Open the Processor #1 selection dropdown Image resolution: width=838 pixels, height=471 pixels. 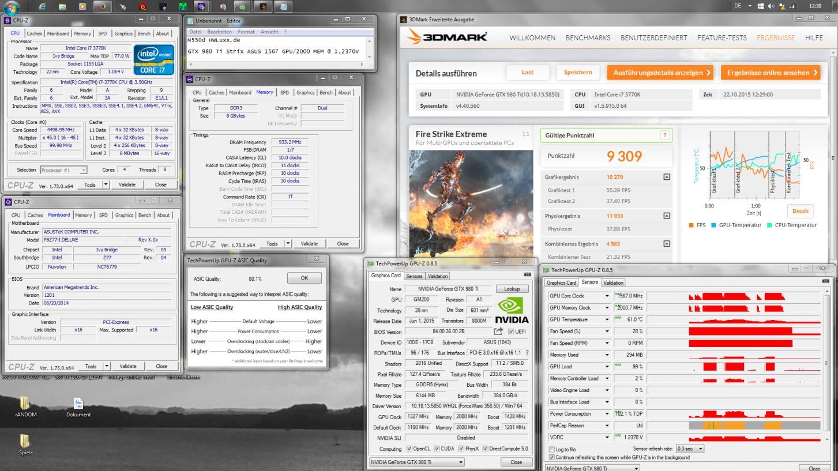(64, 170)
